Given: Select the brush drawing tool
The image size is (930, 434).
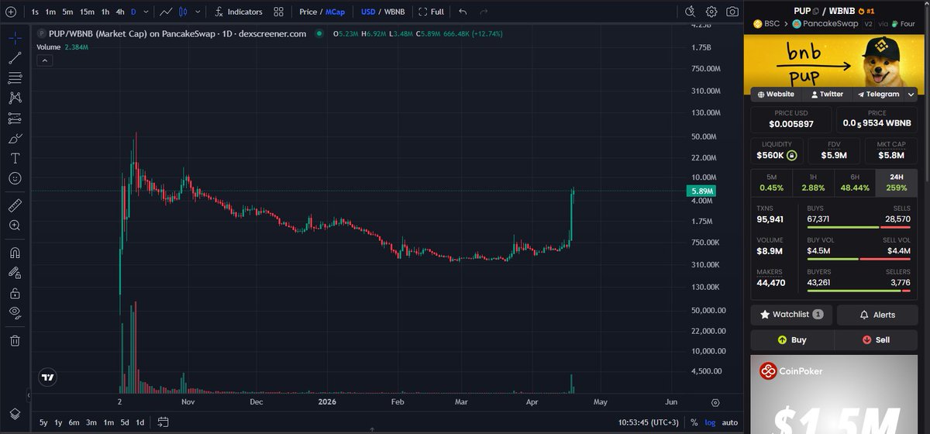Looking at the screenshot, I should tap(15, 139).
